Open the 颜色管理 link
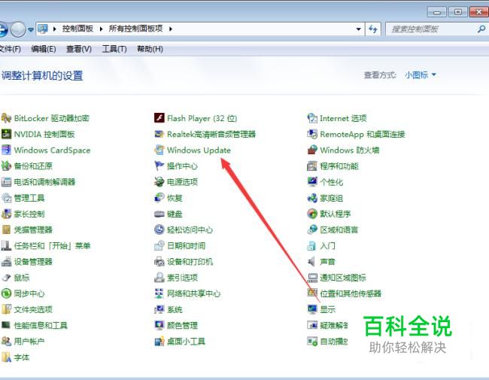489x380 pixels. click(x=183, y=325)
